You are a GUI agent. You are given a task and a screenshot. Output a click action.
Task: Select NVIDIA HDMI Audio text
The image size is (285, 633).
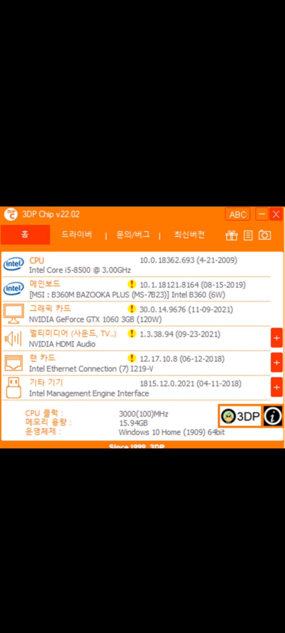coord(62,344)
